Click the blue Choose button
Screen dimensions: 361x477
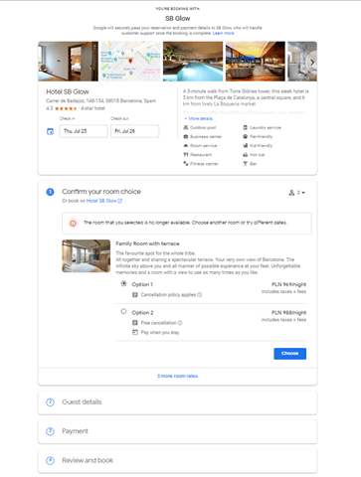pos(289,354)
